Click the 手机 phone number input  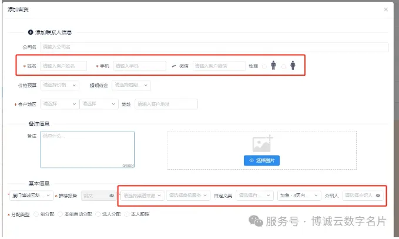point(139,66)
